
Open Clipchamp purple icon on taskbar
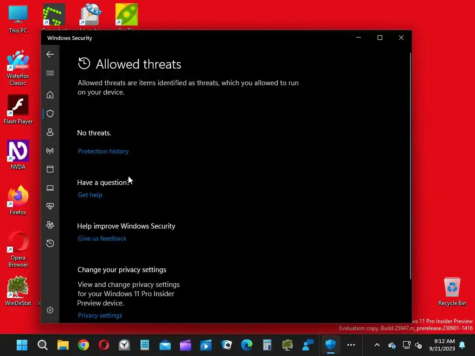coord(186,345)
